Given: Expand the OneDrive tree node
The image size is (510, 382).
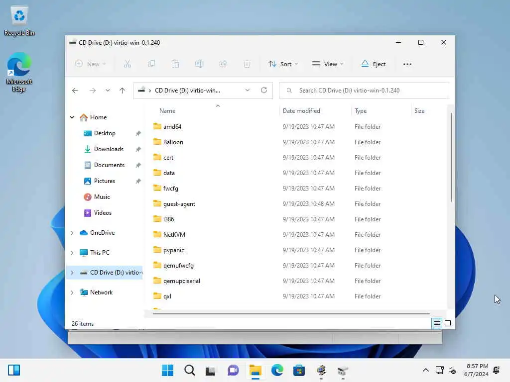Looking at the screenshot, I should 72,233.
